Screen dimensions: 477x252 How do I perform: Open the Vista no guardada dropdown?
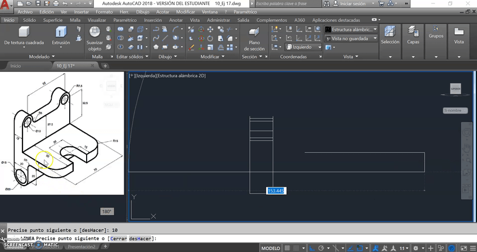click(x=375, y=38)
